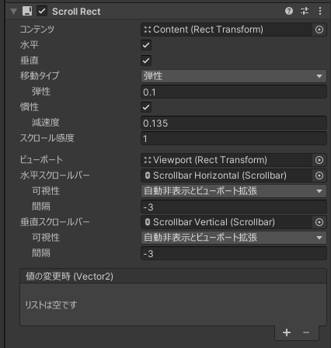Click the Scroll Rect component script icon

(x=27, y=11)
